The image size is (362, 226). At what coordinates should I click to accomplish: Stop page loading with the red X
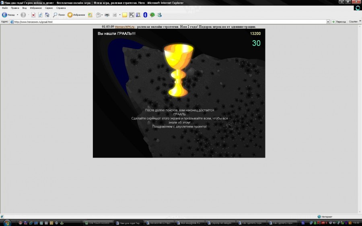coord(33,15)
